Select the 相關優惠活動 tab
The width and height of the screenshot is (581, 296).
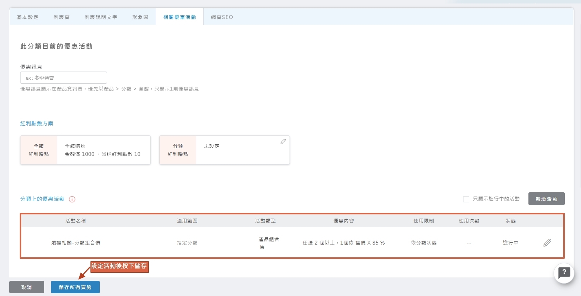coord(179,17)
